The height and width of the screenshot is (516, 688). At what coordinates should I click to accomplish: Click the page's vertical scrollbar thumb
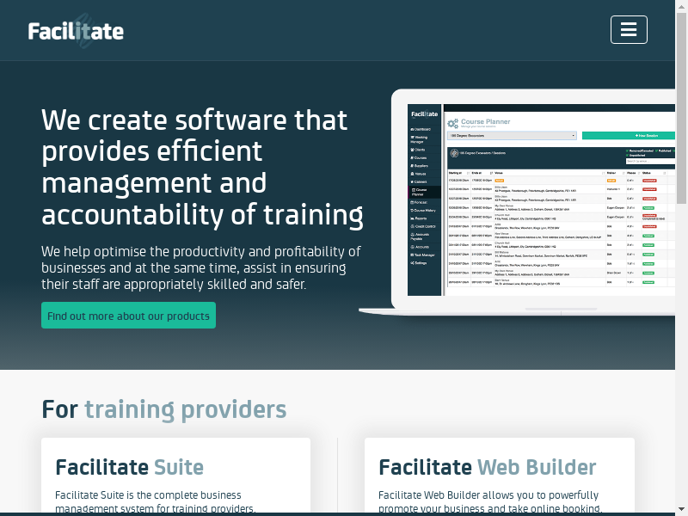coord(681,103)
